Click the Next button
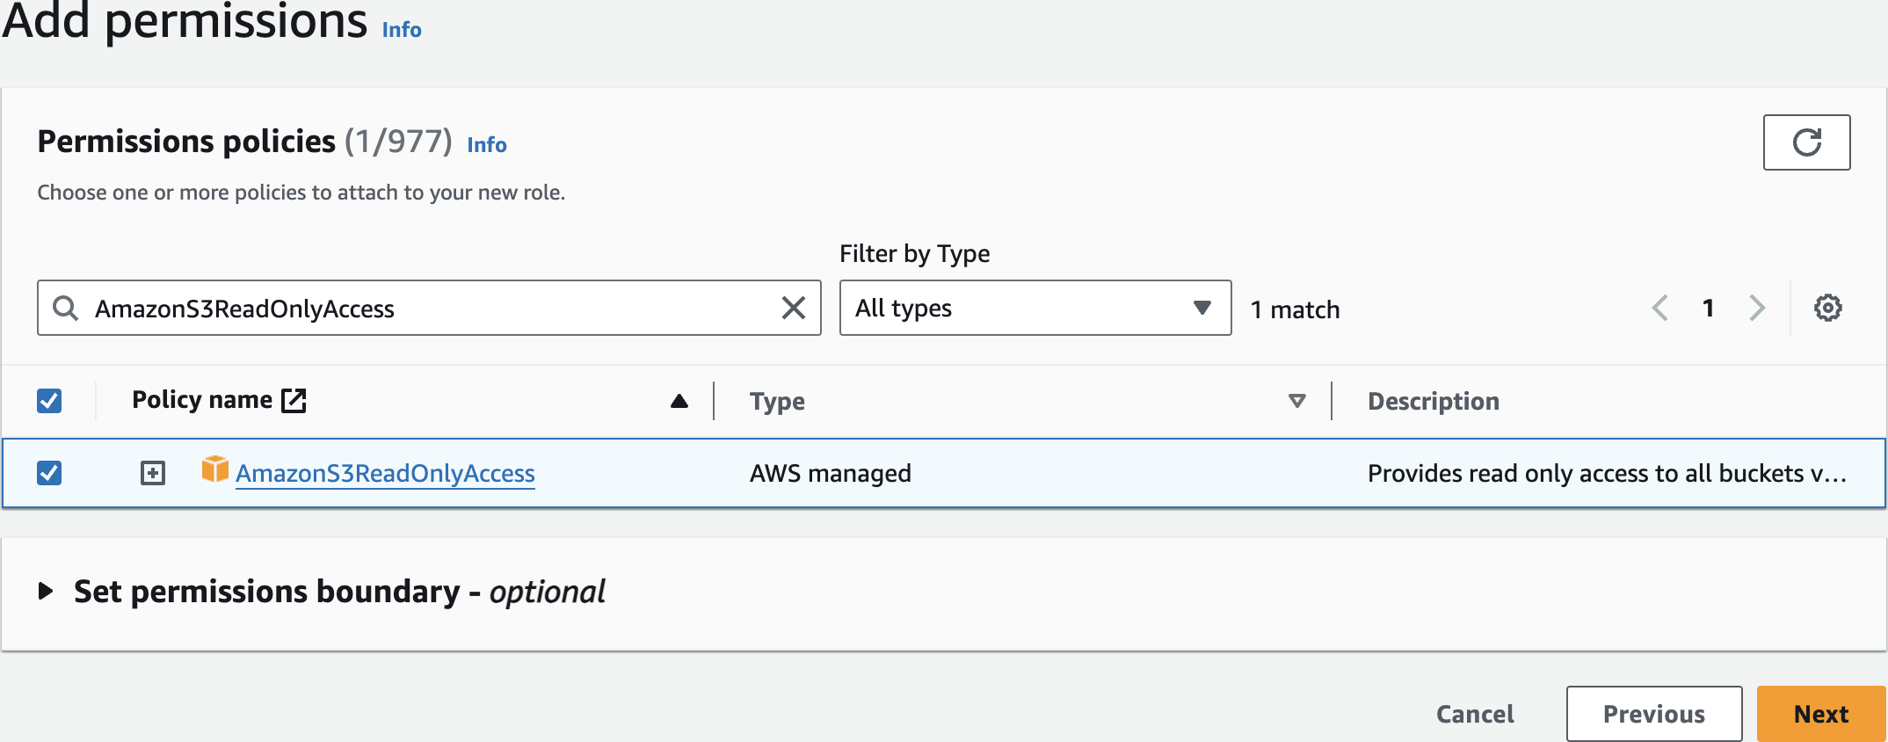Viewport: 1888px width, 742px height. pyautogui.click(x=1820, y=714)
